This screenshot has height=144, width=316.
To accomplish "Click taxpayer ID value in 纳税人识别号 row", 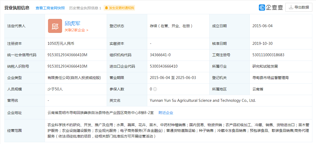I will coord(68,66).
